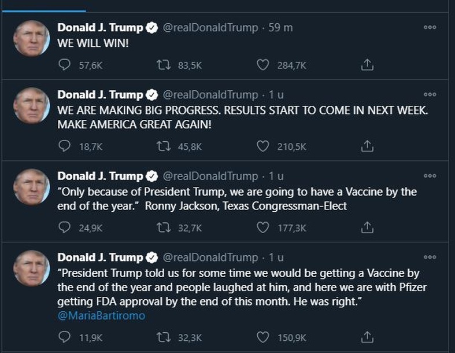
Task: Open the "59 m" timestamp of first tweet
Action: [x=281, y=28]
